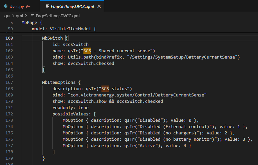Click the "true" value after readonly

pos(83,107)
